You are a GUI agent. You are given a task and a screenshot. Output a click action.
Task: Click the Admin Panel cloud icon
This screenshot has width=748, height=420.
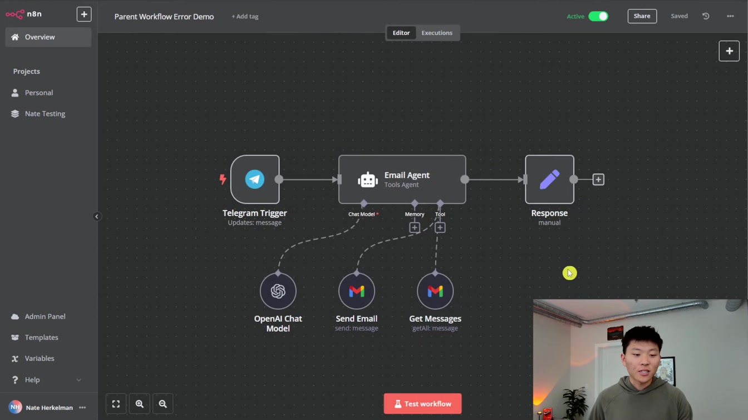[x=15, y=317]
